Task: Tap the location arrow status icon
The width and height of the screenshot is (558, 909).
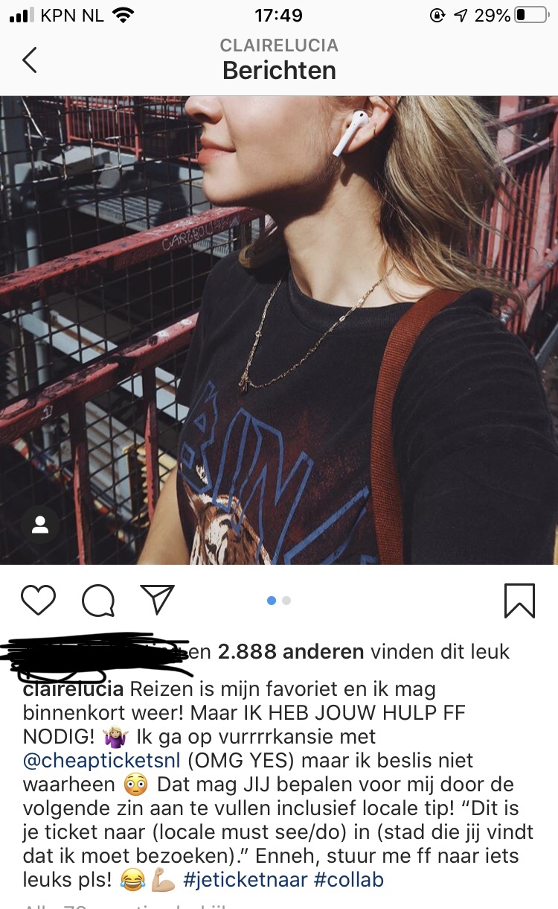Action: coord(461,15)
